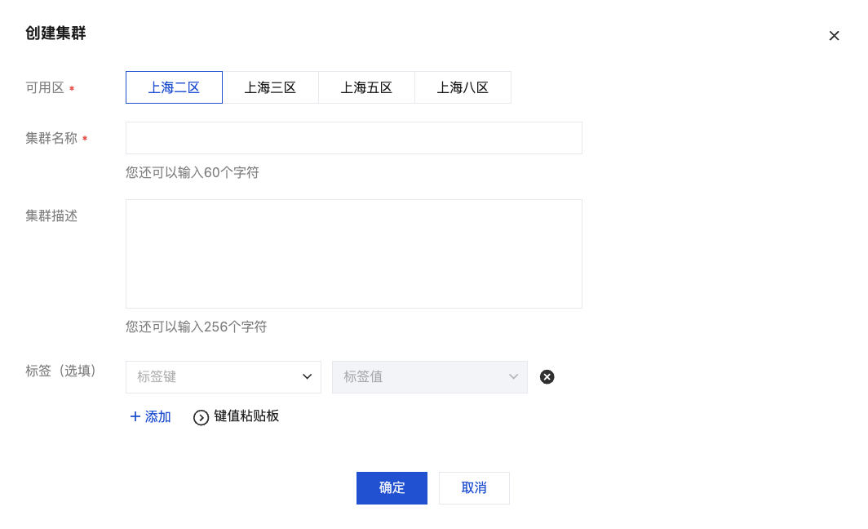Viewport: 868px width, 529px height.
Task: Open the 标签键 dropdown
Action: point(223,377)
